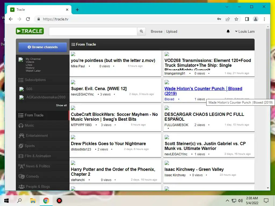
Task: Click the Film & Animation filmstrip icon
Action: pyautogui.click(x=21, y=156)
